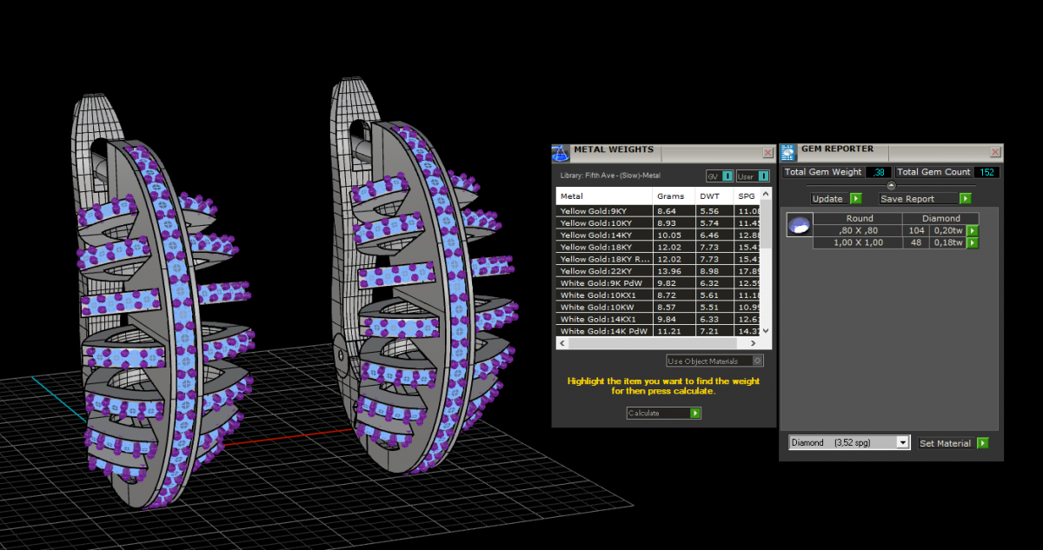Click the Total Gem Count field
The image size is (1043, 550).
[986, 172]
